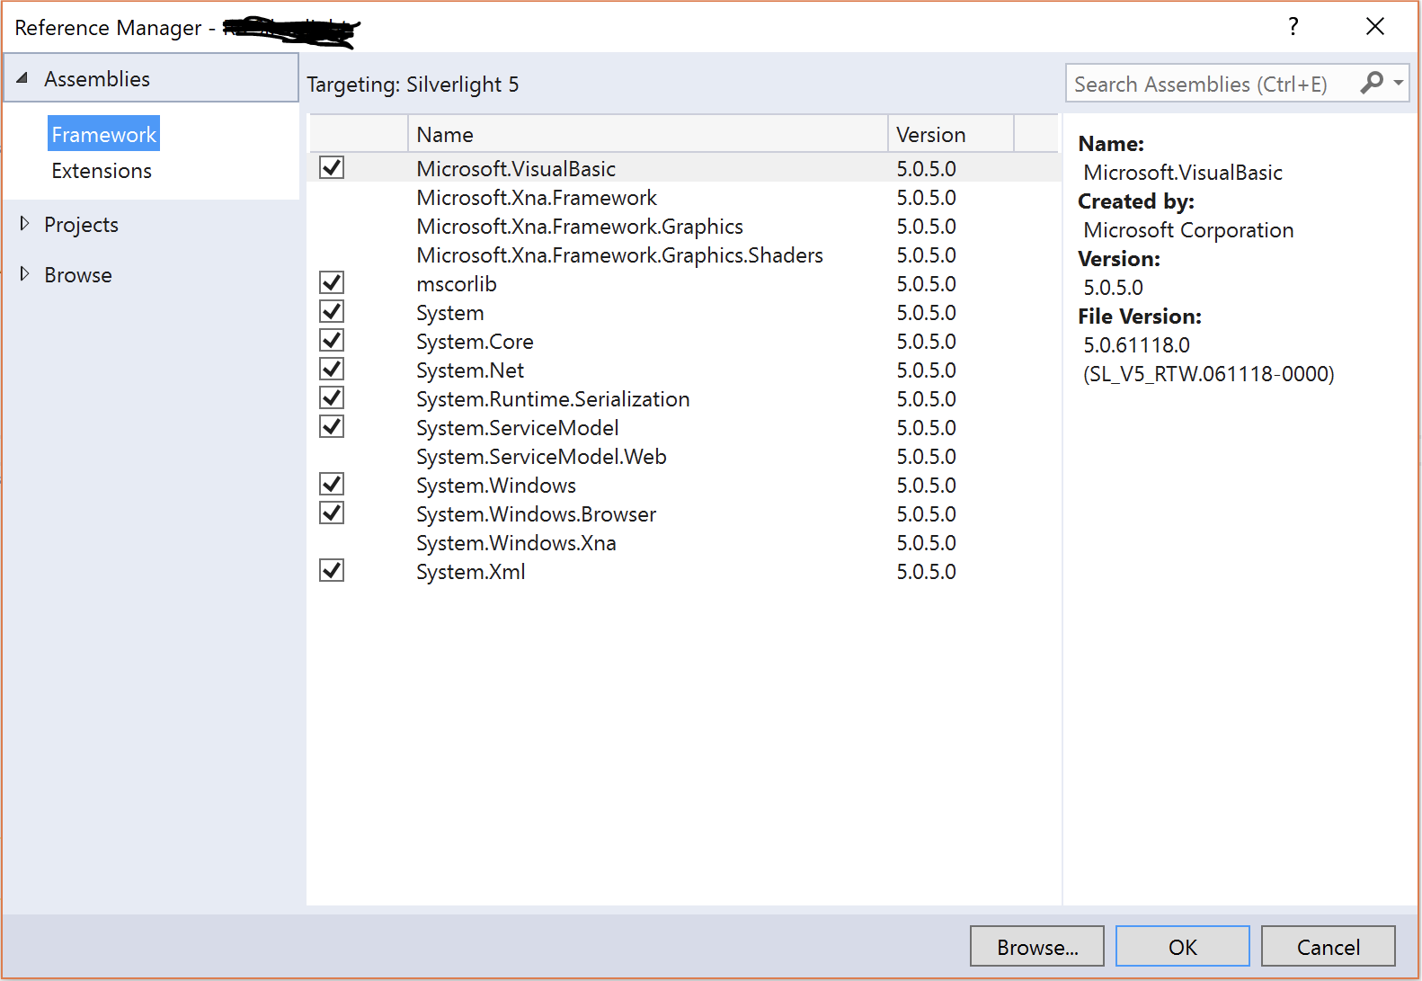The height and width of the screenshot is (981, 1422).
Task: Click the mscorlib name text
Action: (457, 284)
